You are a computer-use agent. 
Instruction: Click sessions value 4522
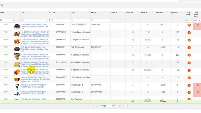[x=163, y=47]
